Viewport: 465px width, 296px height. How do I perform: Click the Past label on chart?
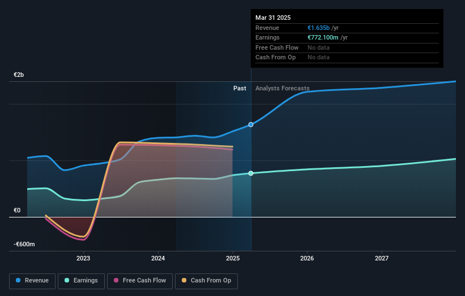coord(240,89)
